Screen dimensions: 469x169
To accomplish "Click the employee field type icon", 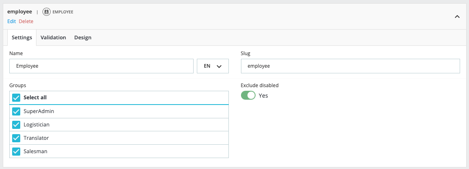I will tap(47, 12).
